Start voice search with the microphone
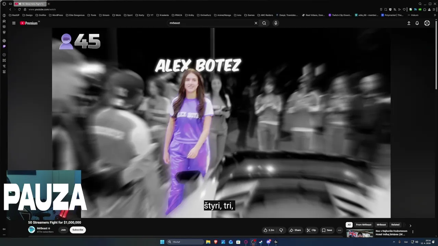The height and width of the screenshot is (246, 438). 276,23
